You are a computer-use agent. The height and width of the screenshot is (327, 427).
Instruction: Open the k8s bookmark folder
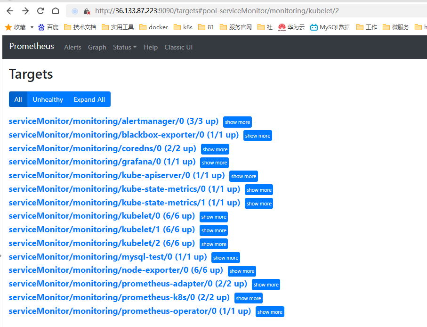[x=183, y=27]
